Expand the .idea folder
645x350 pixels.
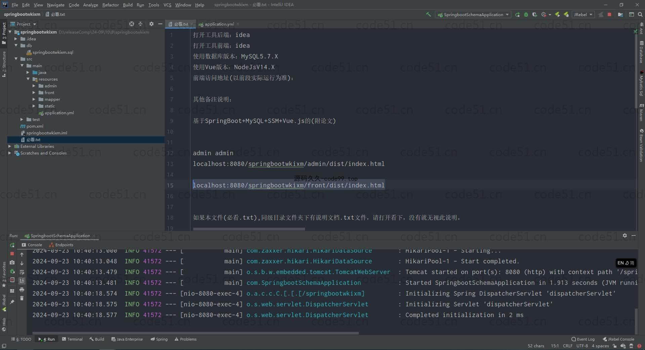pos(16,39)
